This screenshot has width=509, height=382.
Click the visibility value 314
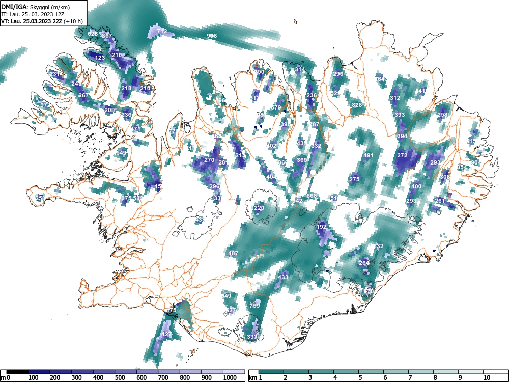pos(300,69)
